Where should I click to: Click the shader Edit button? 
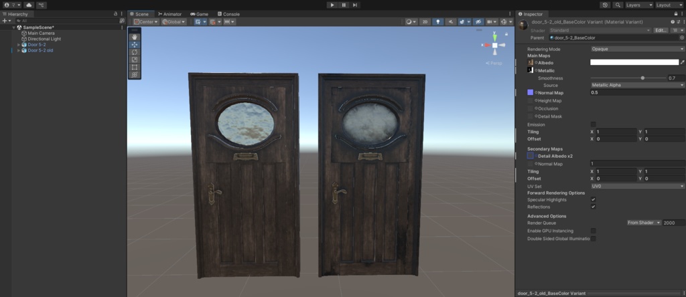(x=661, y=31)
